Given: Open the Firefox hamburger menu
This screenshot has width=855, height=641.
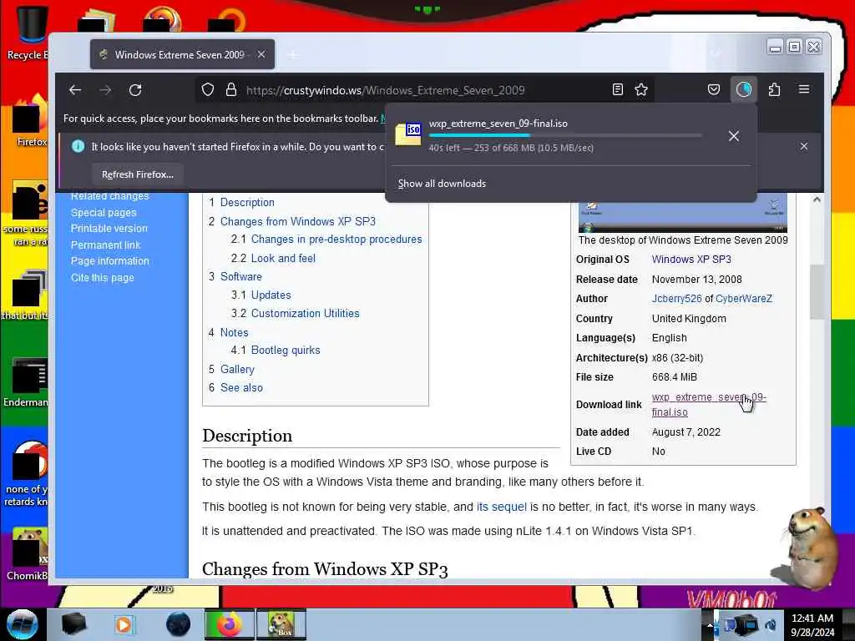Looking at the screenshot, I should (x=804, y=89).
